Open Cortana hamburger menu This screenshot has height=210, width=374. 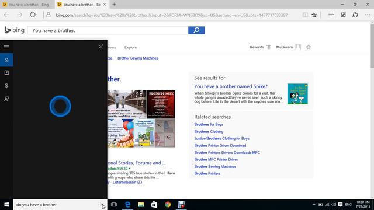(6, 47)
